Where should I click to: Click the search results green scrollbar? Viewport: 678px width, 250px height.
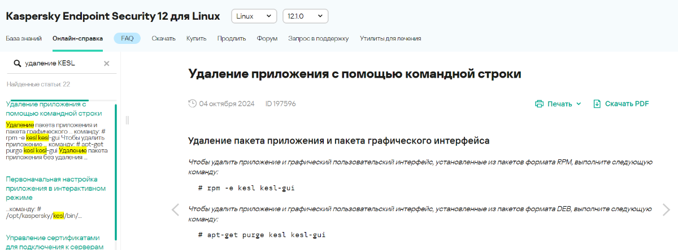point(116,171)
